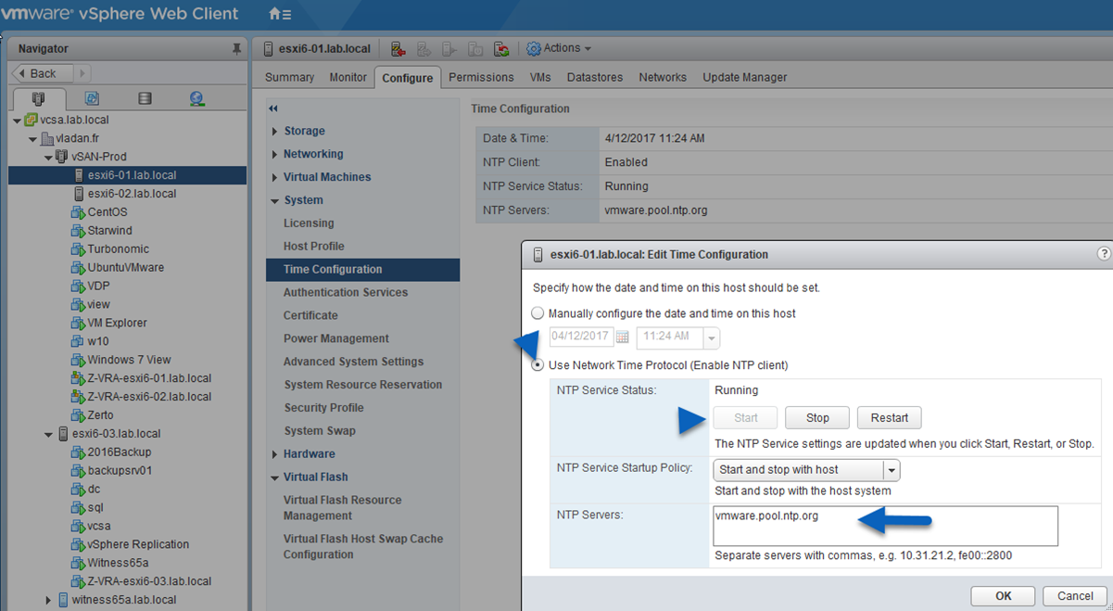Image resolution: width=1113 pixels, height=611 pixels.
Task: Click the Turbonomic VM icon
Action: [x=78, y=249]
